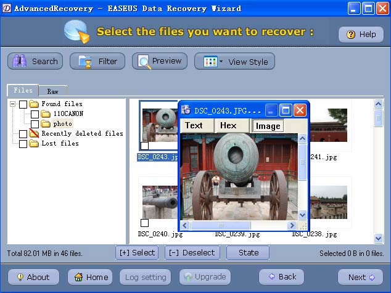Open the View Style dropdown

coord(234,62)
